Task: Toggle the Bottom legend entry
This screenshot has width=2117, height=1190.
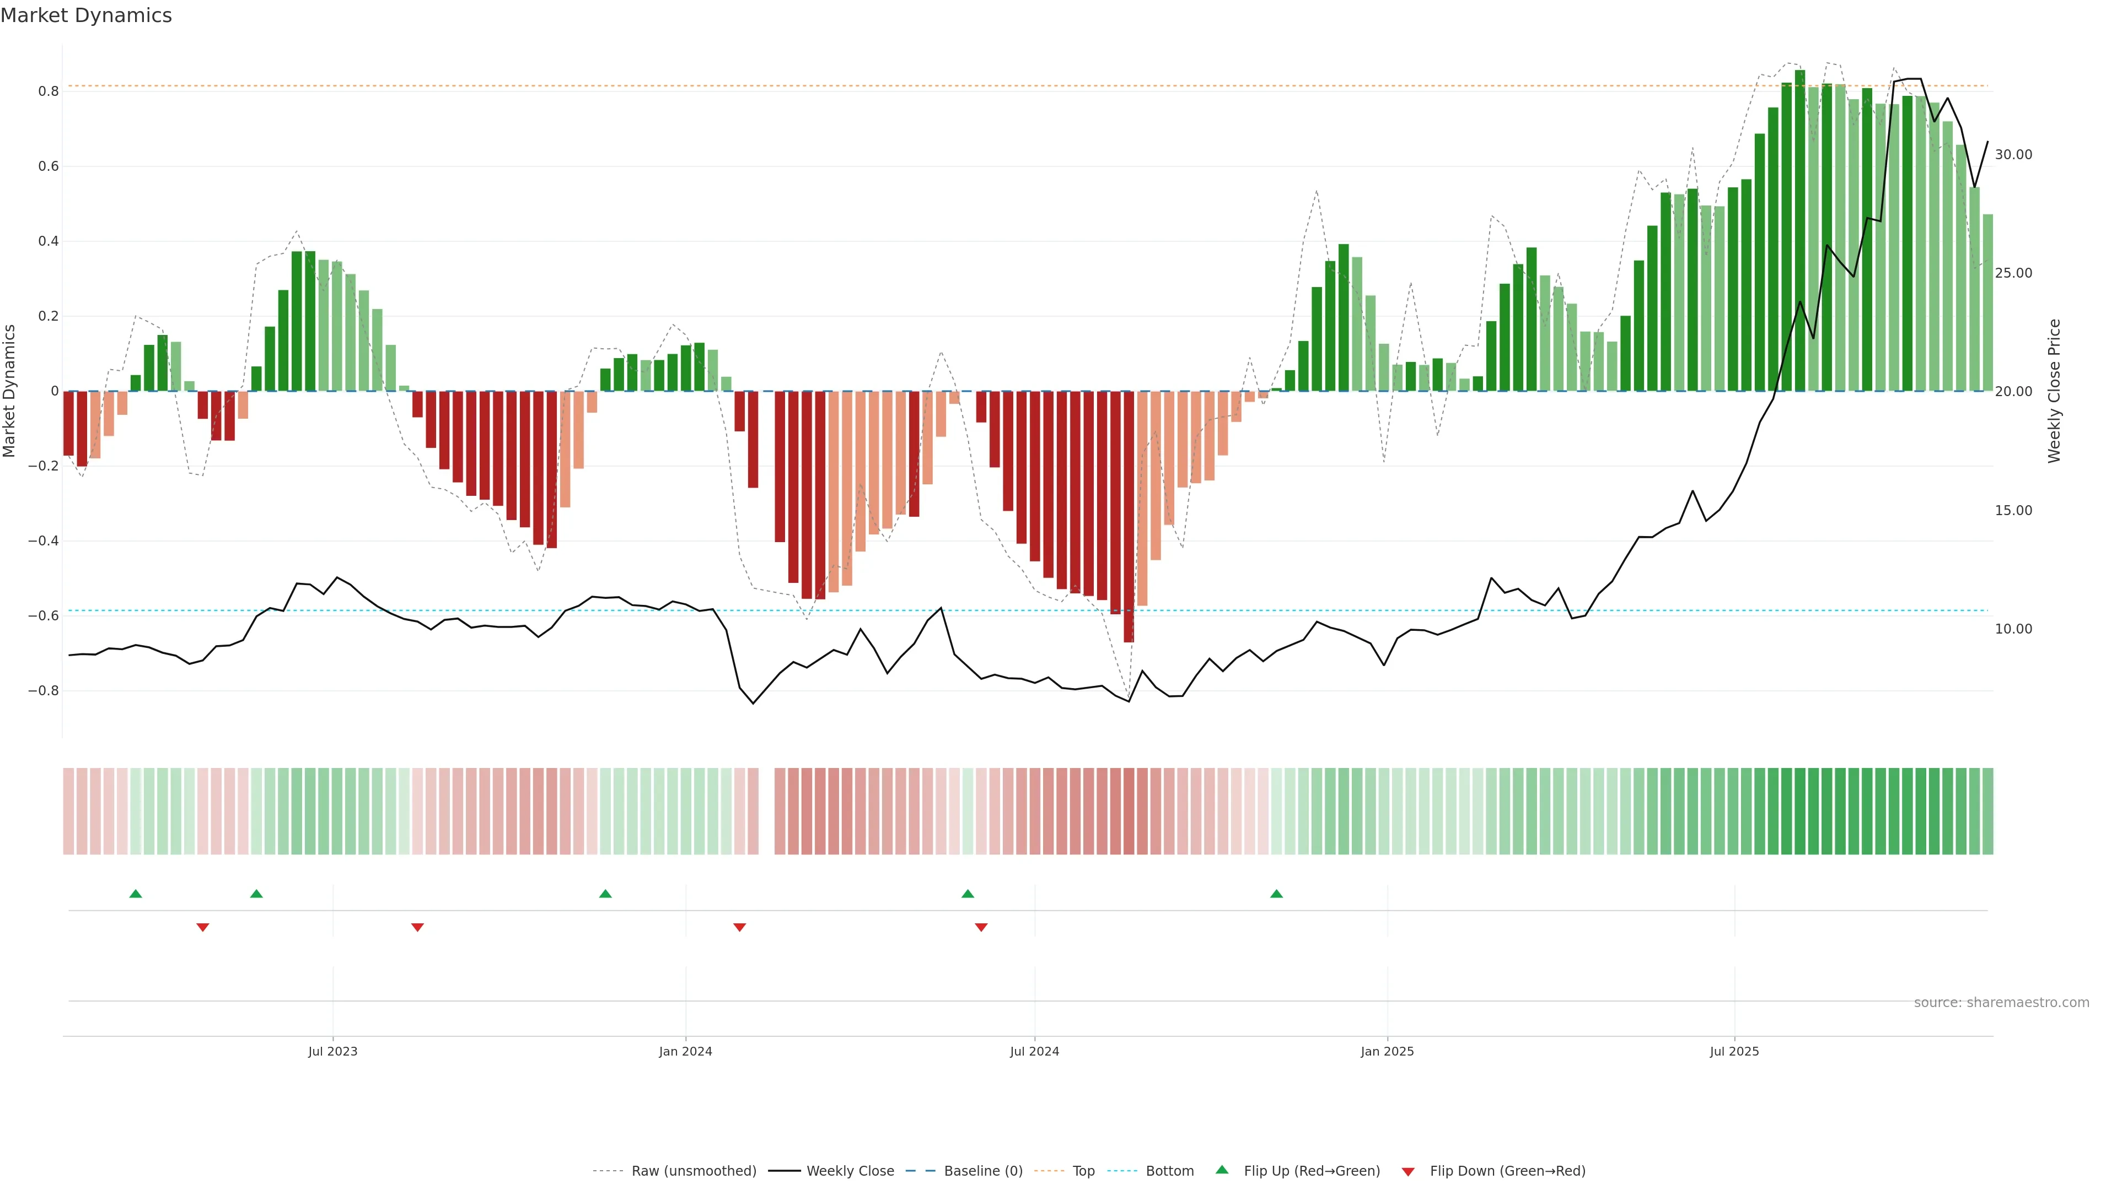Action: (1169, 1171)
